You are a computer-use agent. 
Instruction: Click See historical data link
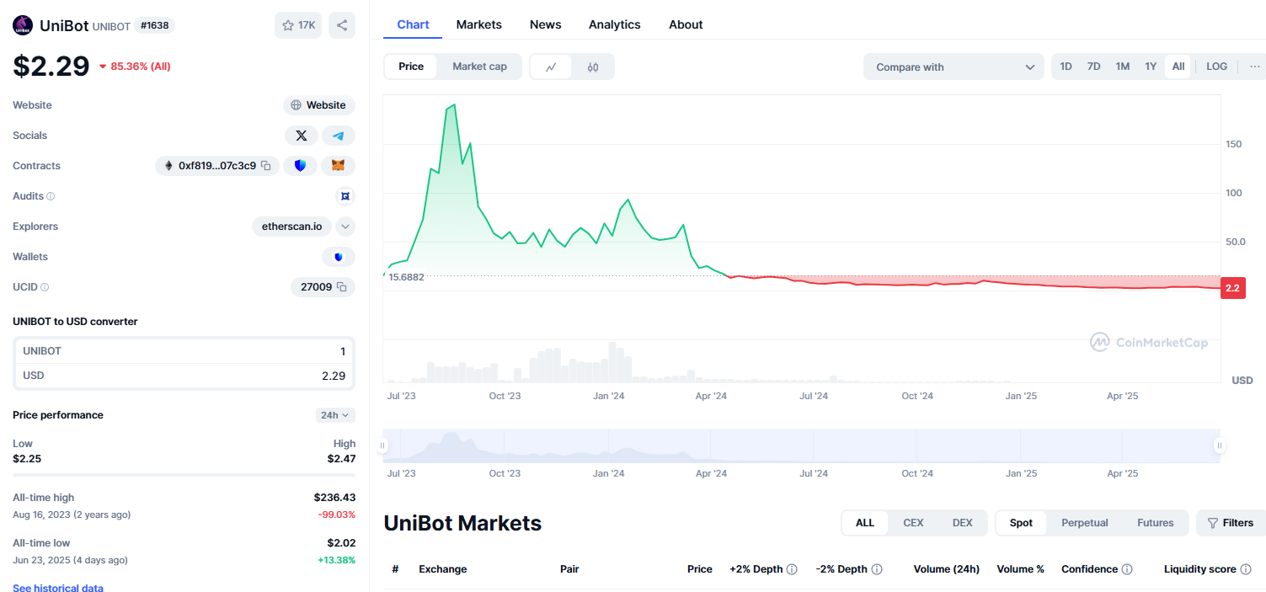coord(58,588)
